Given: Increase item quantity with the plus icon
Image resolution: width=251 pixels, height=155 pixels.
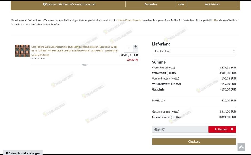Looking at the screenshot, I should (x=136, y=46).
